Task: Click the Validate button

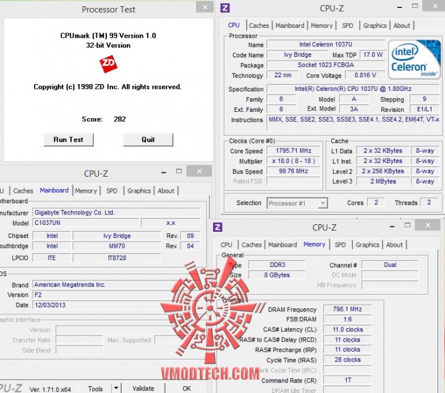Action: point(143,389)
